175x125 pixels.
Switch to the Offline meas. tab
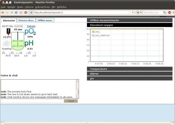tap(45, 20)
